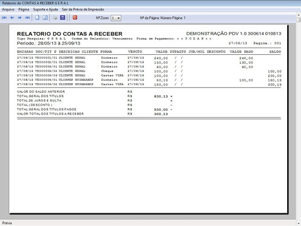The width and height of the screenshot is (301, 226).
Task: Click the DEMONSTRAÇÃO PDV 1.0 header text
Action: [234, 34]
